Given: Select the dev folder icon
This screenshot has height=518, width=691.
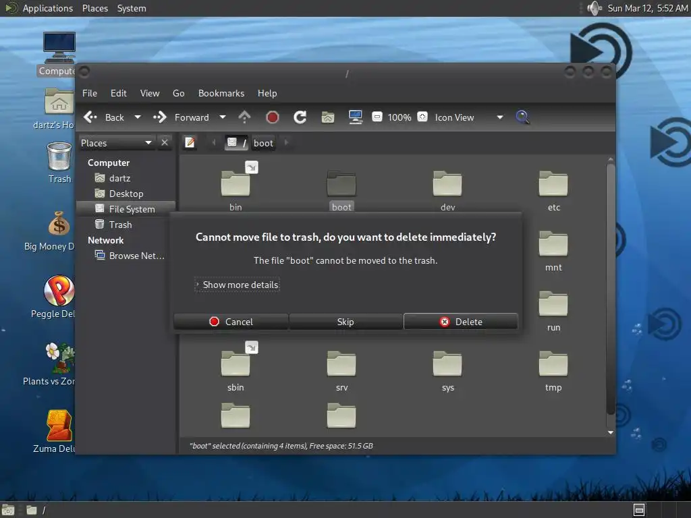Looking at the screenshot, I should coord(447,183).
